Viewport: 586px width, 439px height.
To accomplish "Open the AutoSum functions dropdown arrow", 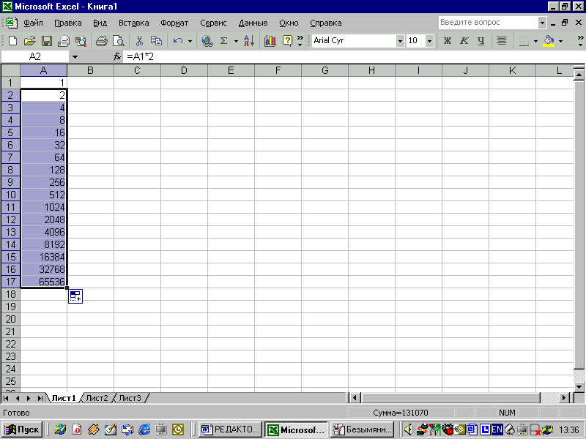I will tap(236, 41).
